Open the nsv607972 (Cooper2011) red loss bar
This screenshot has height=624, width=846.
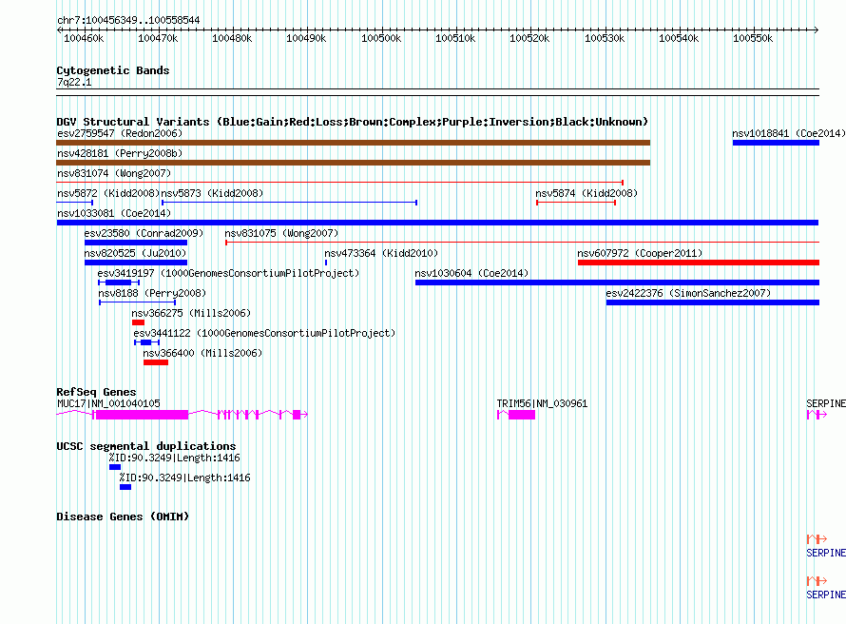[x=699, y=263]
